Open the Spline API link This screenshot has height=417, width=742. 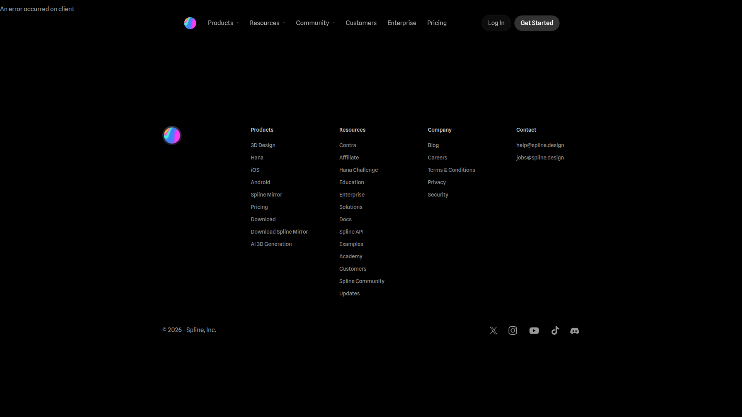(x=351, y=232)
